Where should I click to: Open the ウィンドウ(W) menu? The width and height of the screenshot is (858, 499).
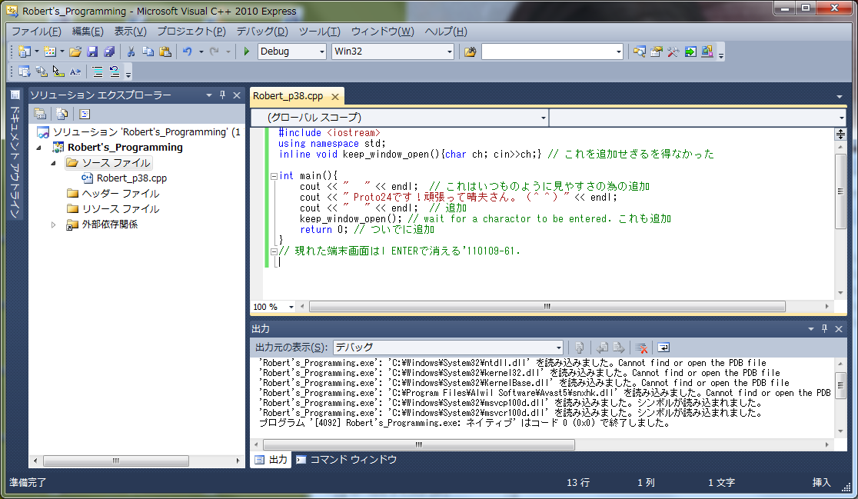click(x=383, y=32)
